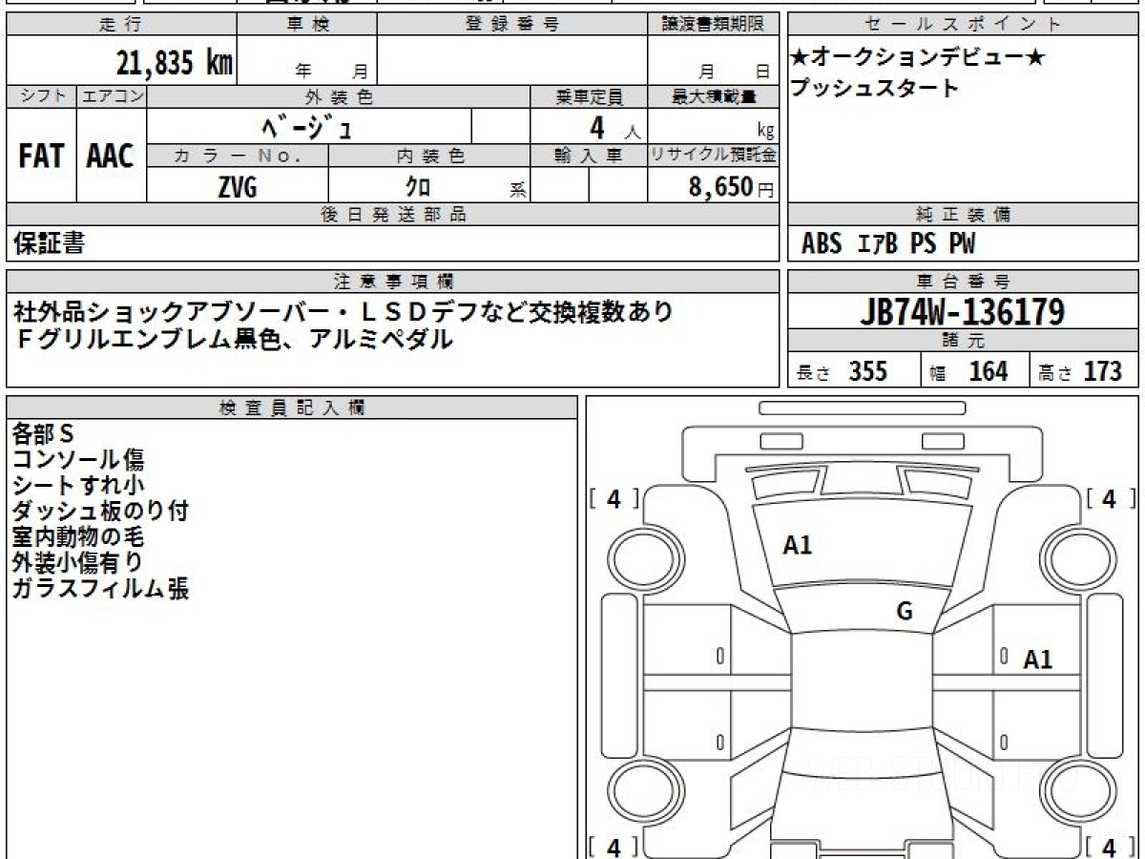The width and height of the screenshot is (1145, 859).
Task: Click the 最大積載量 header
Action: click(713, 96)
